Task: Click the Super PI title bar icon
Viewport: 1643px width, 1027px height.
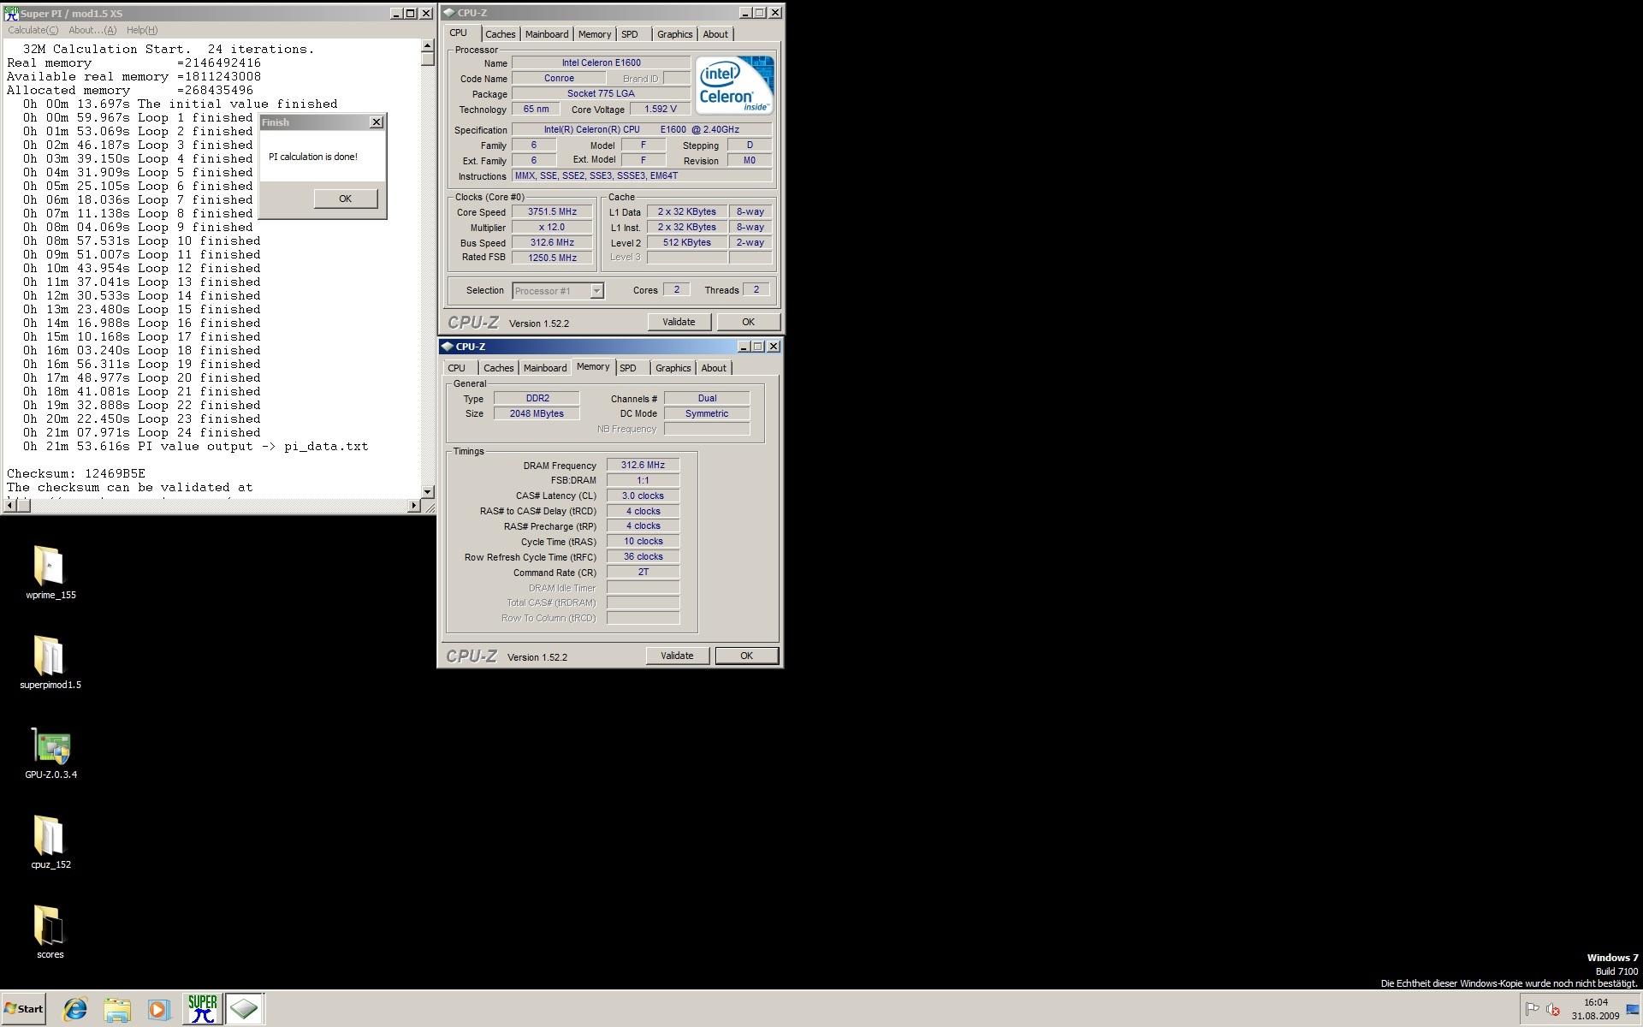Action: [11, 14]
